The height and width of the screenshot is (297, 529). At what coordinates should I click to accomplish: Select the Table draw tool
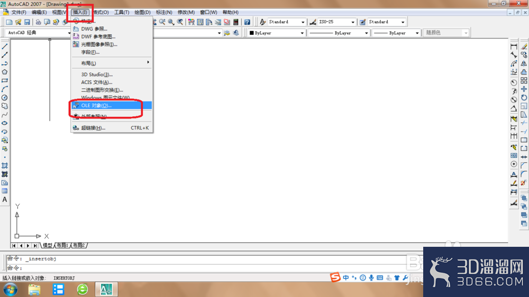click(5, 191)
